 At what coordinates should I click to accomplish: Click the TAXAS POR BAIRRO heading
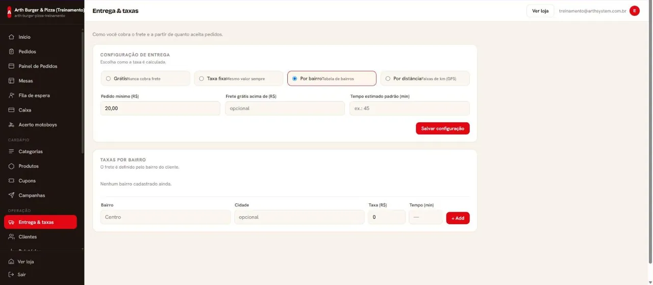tap(123, 160)
